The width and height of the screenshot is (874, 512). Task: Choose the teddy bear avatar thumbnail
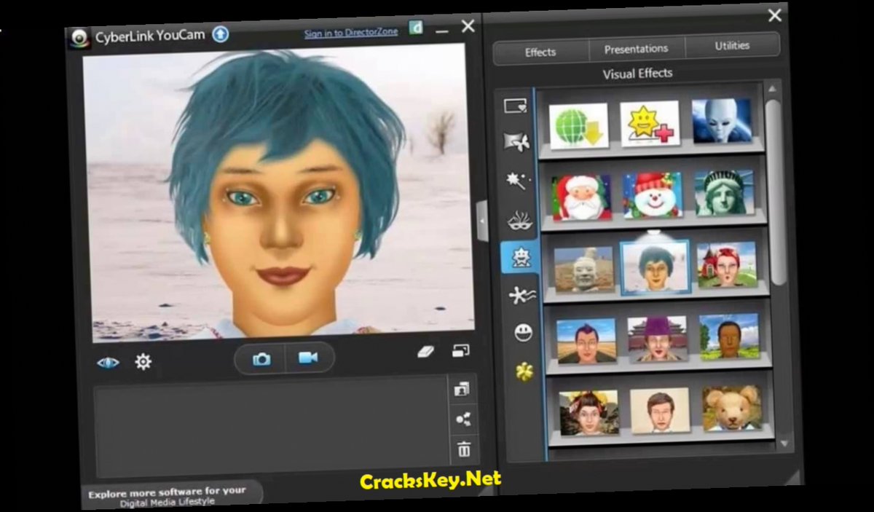731,407
